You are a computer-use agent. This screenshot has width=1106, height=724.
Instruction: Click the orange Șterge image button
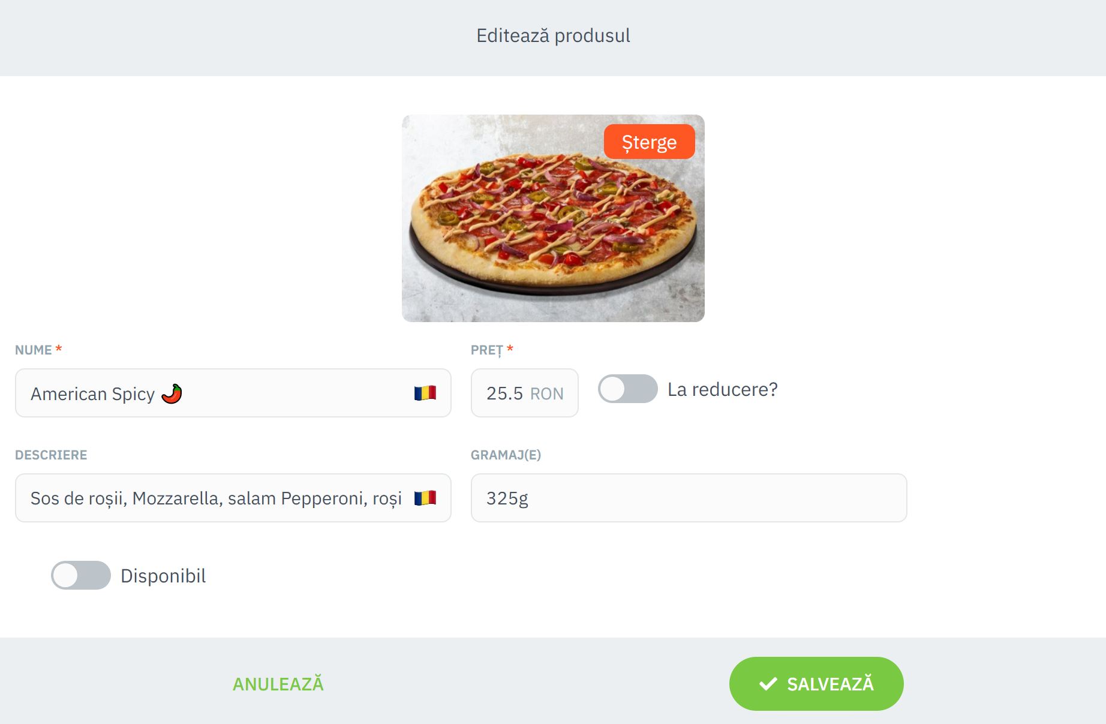649,142
